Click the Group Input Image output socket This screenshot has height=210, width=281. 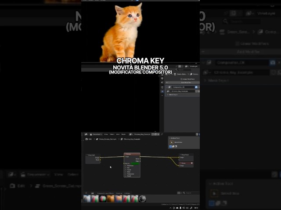click(100, 157)
